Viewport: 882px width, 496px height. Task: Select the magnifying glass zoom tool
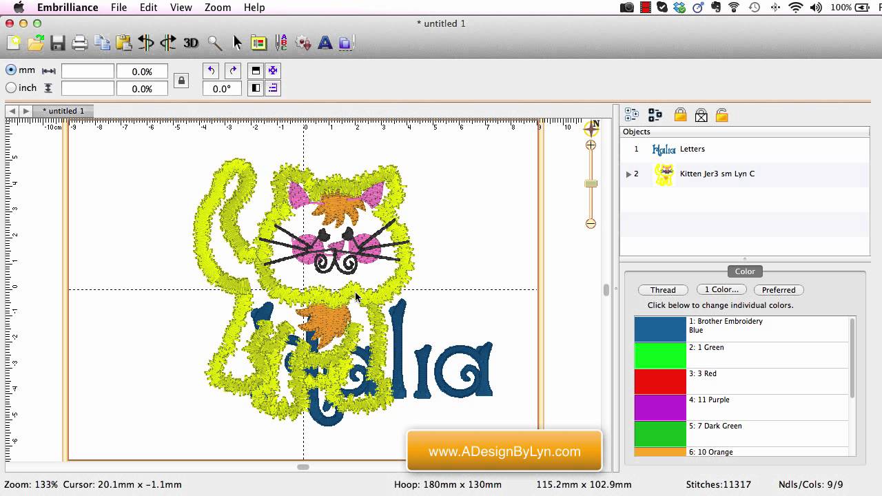pos(215,43)
